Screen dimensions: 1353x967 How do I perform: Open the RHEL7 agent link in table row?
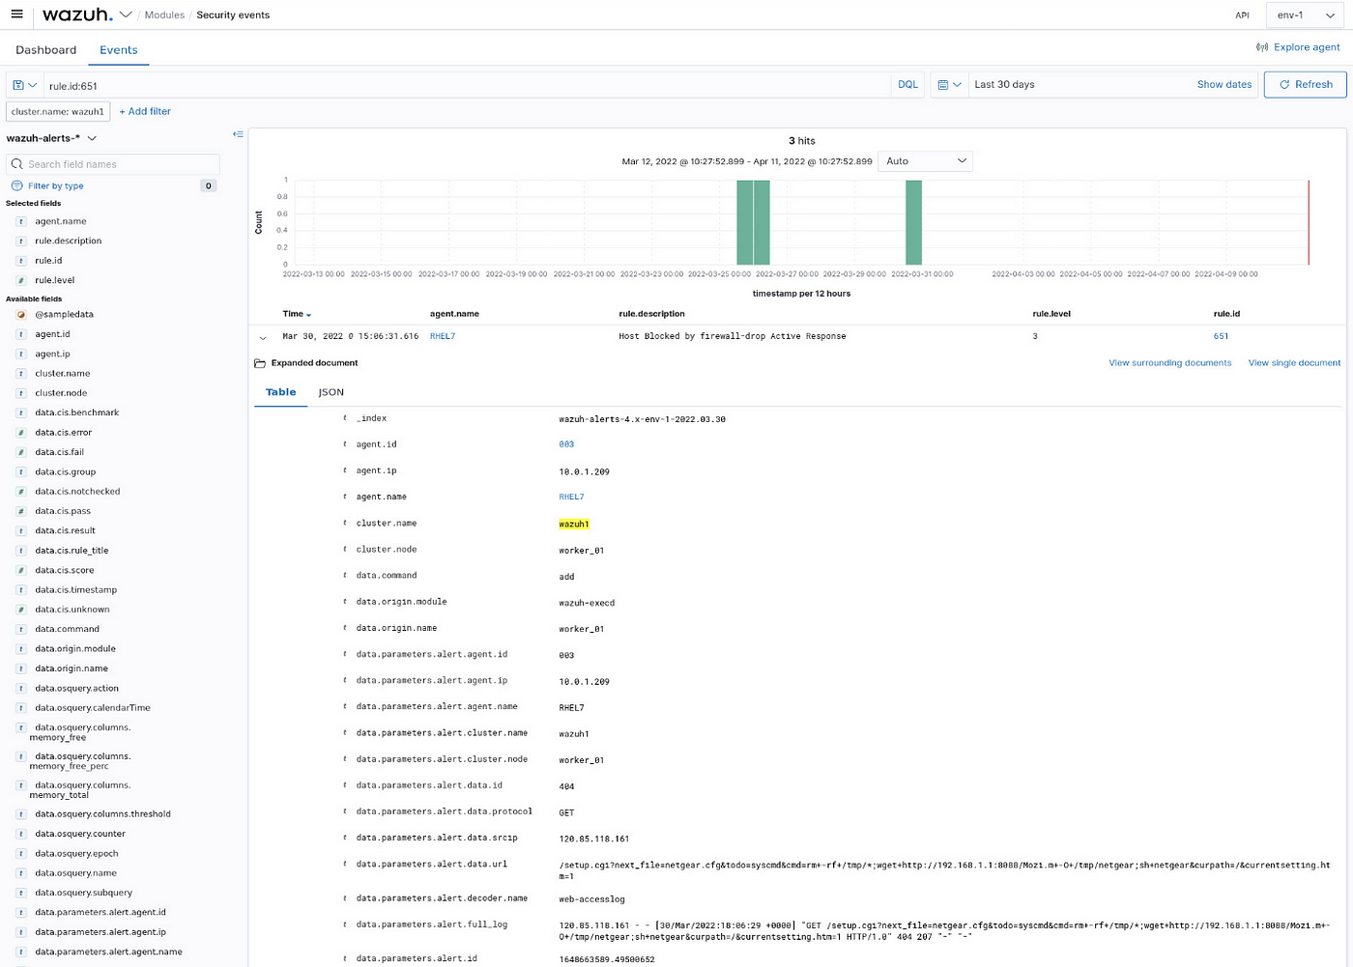point(443,336)
